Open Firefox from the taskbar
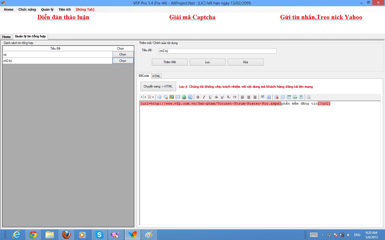Viewport: 385px width, 240px height. pos(66,235)
